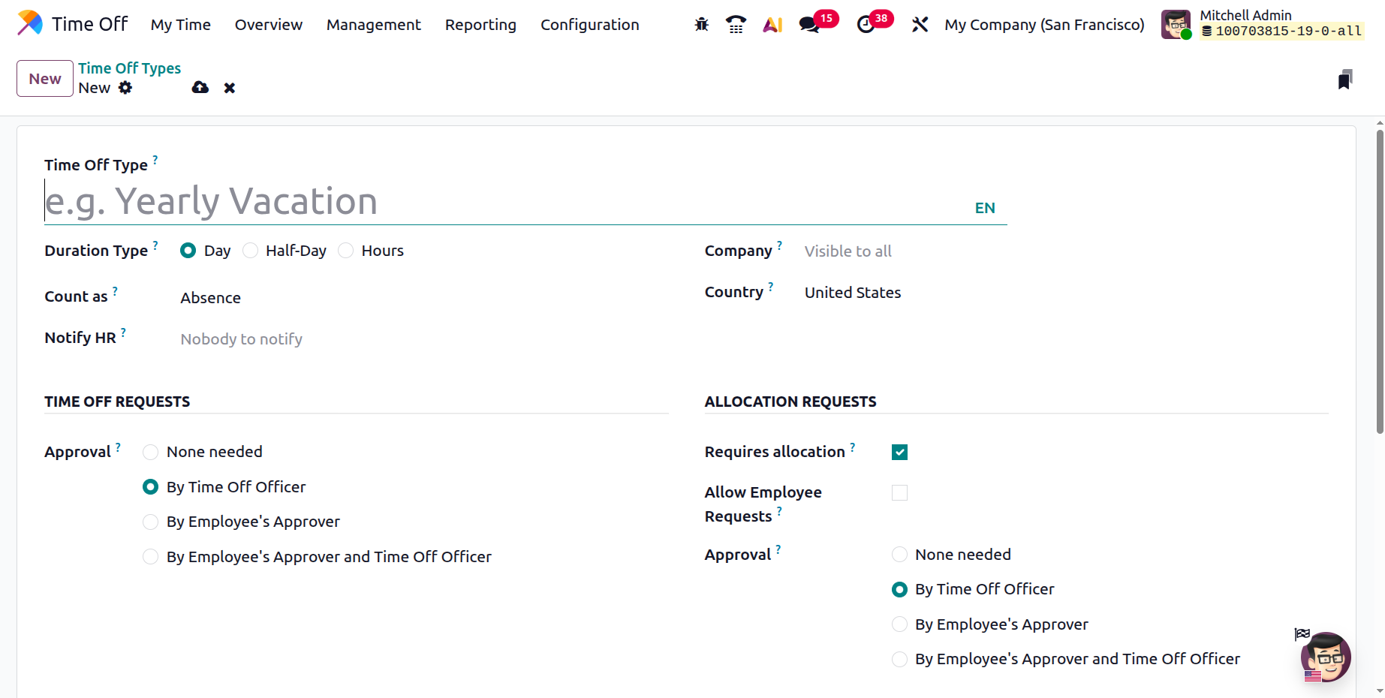Go to Time Off Types breadcrumb
Viewport: 1385px width, 698px height.
129,68
